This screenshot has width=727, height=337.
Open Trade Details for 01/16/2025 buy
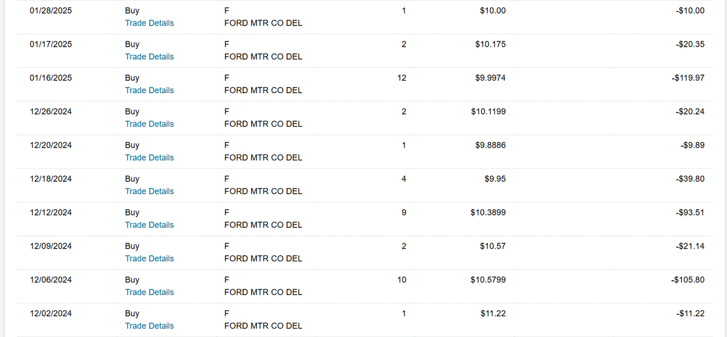tap(149, 90)
